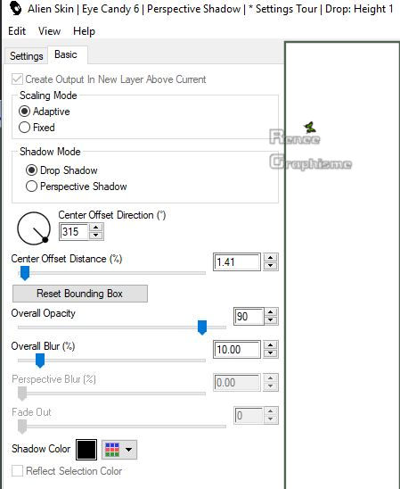
Task: Open the color palette grid picker icon
Action: click(112, 450)
